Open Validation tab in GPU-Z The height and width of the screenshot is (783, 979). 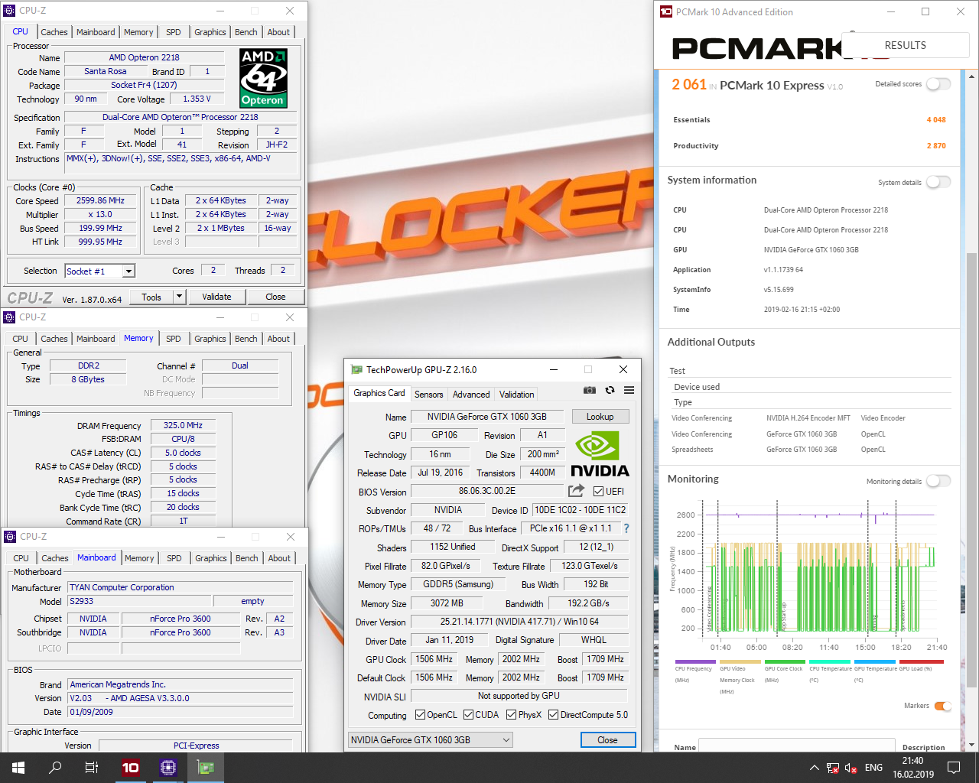[517, 395]
